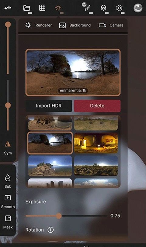Toggle the Sub subtract mode
Screen dimensions: 146x247
[x=8, y=181]
